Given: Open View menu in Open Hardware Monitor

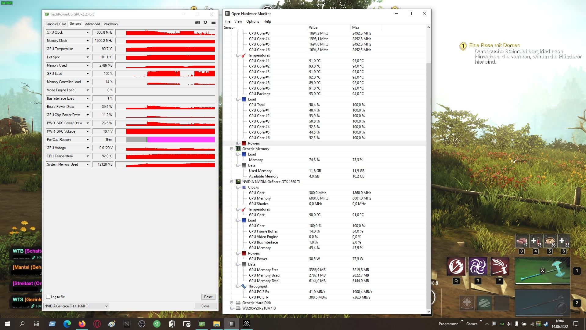Looking at the screenshot, I should coord(238,21).
